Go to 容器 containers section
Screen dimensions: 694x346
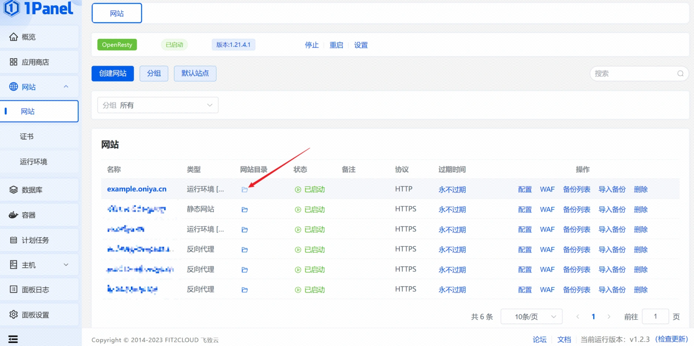pos(28,215)
